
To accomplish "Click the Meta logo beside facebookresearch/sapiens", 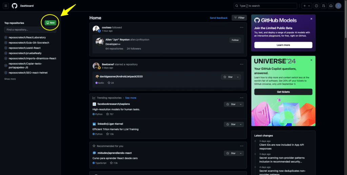I will 94,104.
